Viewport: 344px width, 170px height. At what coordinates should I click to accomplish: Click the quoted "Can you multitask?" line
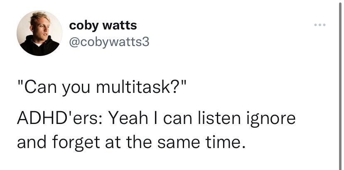click(x=102, y=87)
